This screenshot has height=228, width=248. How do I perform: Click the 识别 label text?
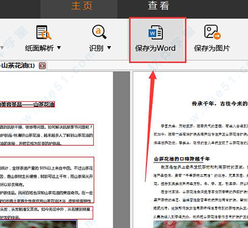[x=96, y=48]
